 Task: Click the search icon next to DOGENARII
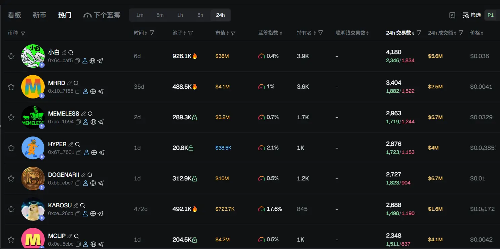(90, 175)
